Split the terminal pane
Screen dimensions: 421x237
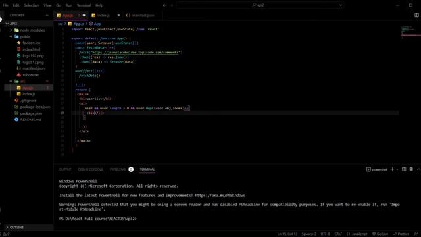(404, 169)
